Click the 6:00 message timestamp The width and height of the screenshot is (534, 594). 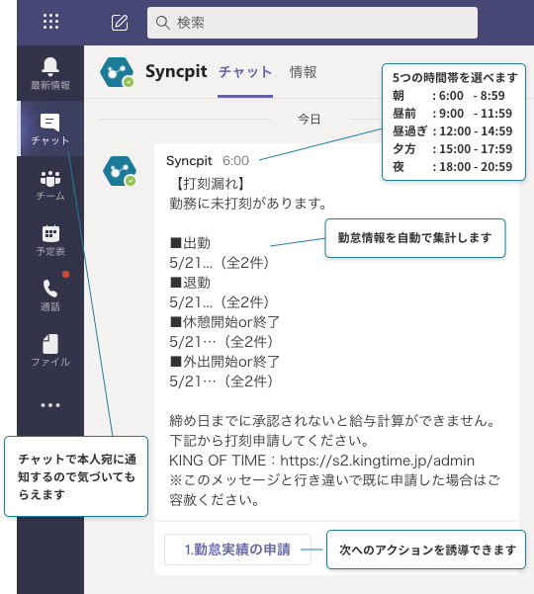click(x=235, y=161)
